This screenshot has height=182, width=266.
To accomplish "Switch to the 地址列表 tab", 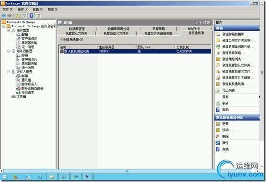I will [194, 29].
